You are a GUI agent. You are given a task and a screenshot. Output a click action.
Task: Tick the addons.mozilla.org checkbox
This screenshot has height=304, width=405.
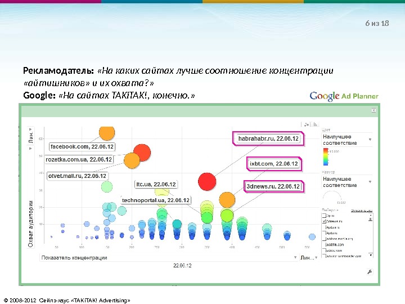324,239
